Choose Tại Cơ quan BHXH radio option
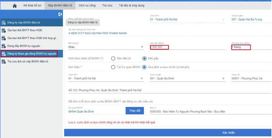The width and height of the screenshot is (272, 138). pyautogui.click(x=113, y=67)
